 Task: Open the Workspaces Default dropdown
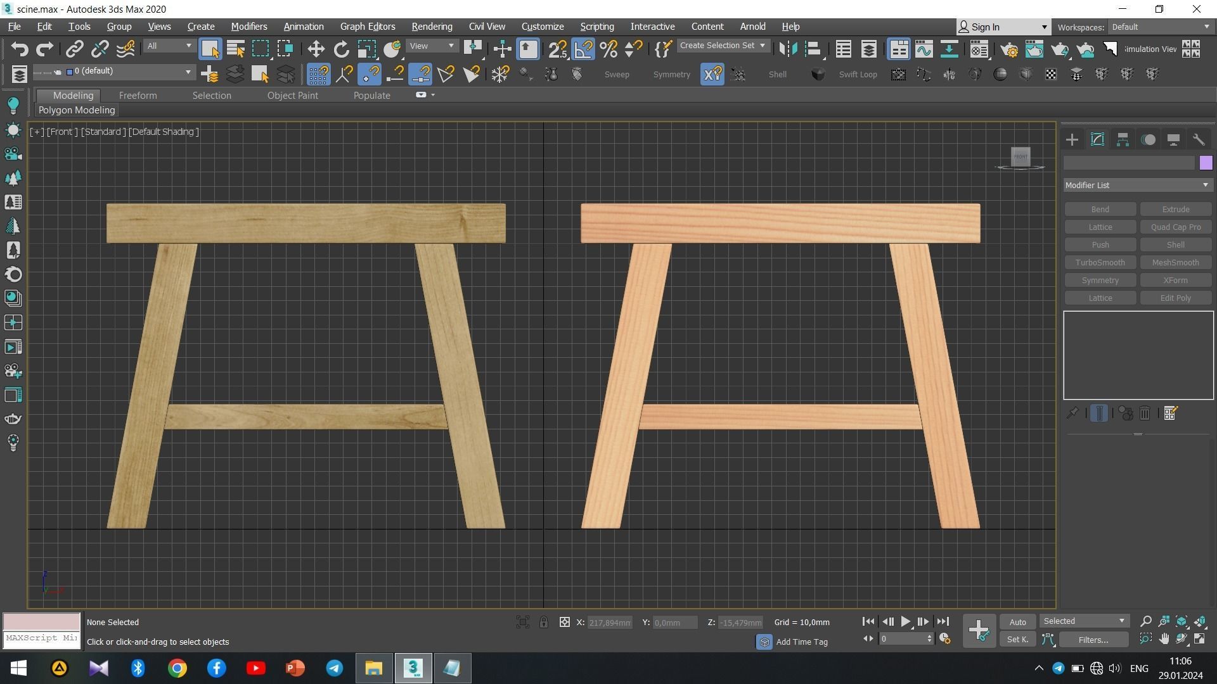tap(1161, 27)
